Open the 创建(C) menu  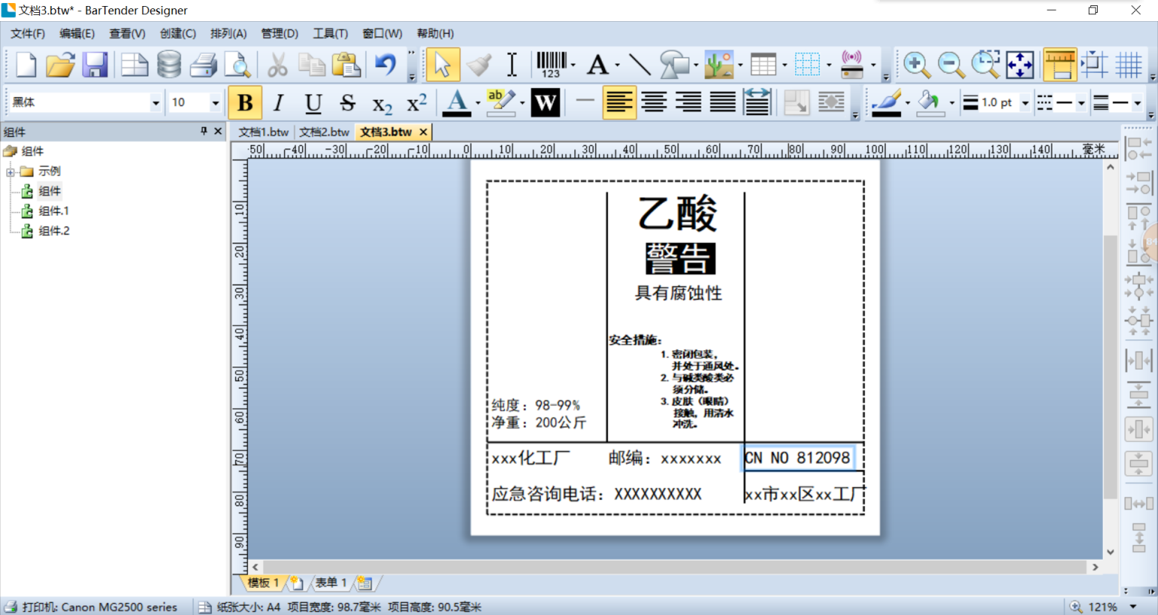[x=178, y=33]
